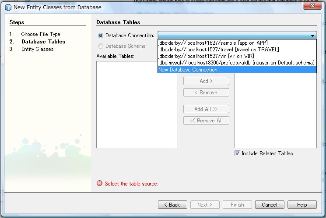Select the Database Connection radio button
326x218 pixels.
click(x=101, y=36)
